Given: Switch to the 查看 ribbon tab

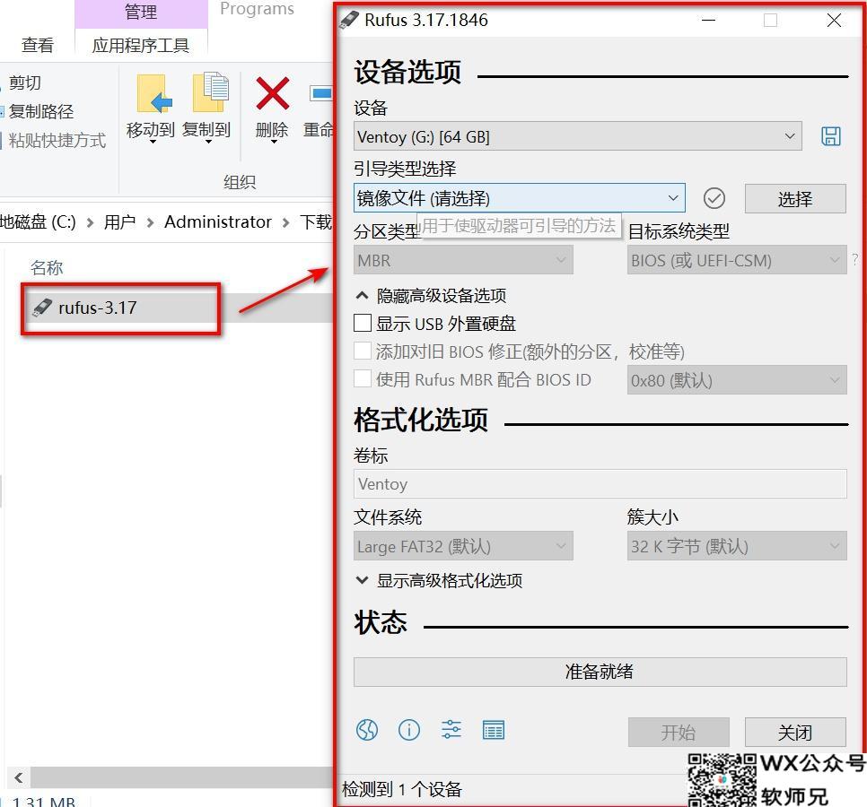Looking at the screenshot, I should 38,45.
